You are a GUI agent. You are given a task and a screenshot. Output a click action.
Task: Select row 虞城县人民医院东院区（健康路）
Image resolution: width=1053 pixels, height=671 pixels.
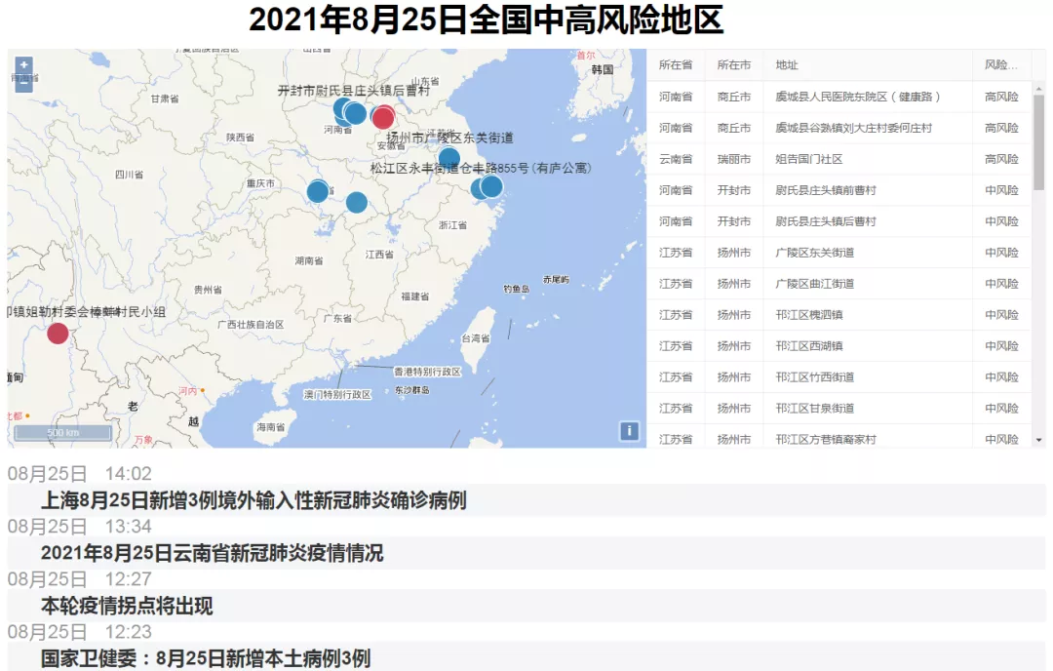coord(838,97)
